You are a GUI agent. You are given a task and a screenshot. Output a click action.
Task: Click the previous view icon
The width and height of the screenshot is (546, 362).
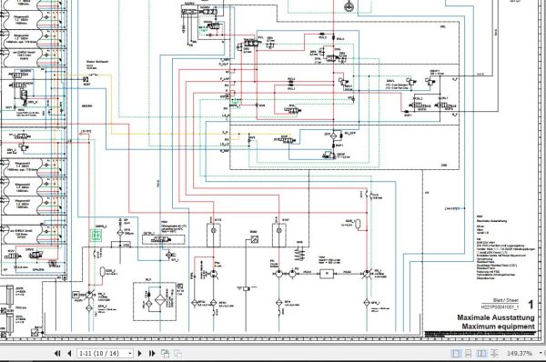coord(165,353)
